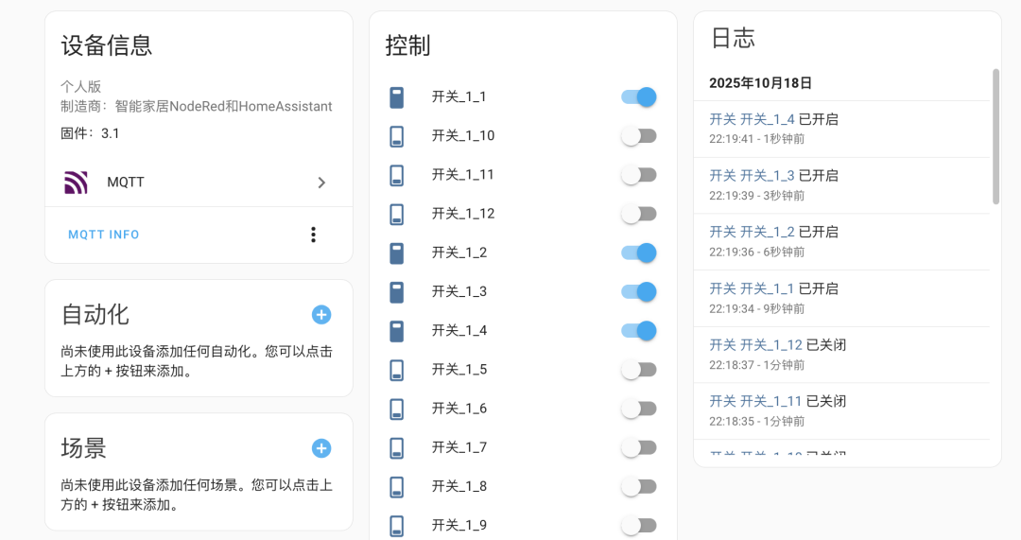Disable the 开关_1_2 toggle
The width and height of the screenshot is (1021, 540).
click(x=639, y=253)
